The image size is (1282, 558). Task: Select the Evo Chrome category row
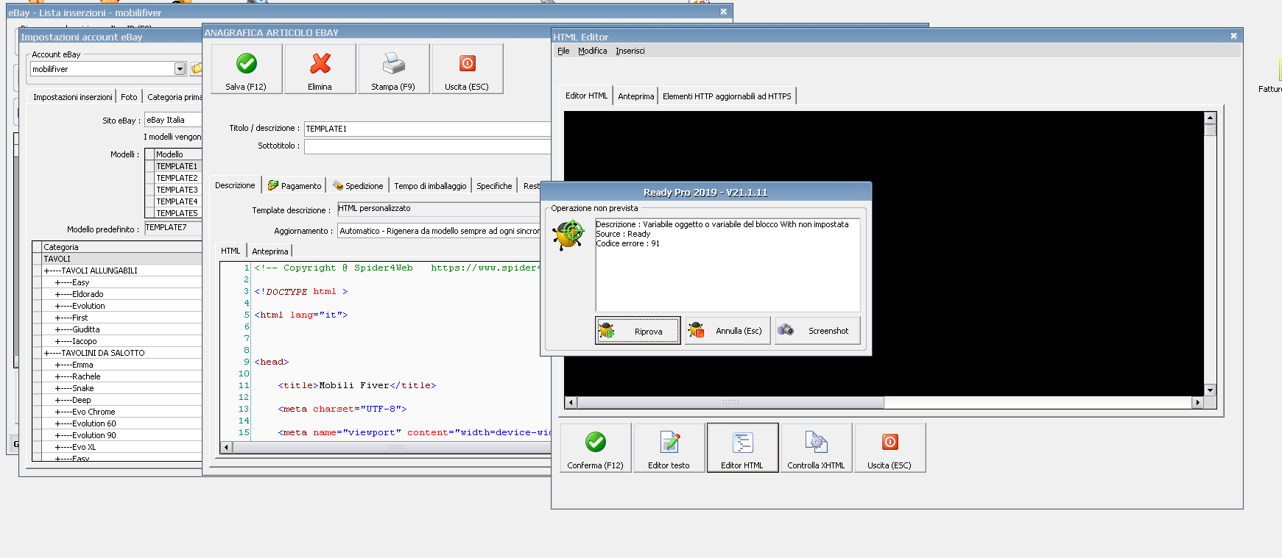tap(121, 412)
